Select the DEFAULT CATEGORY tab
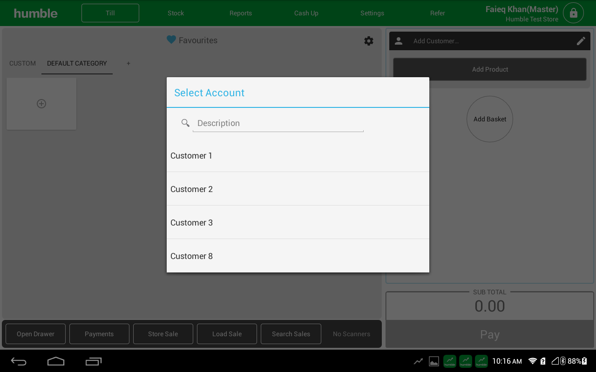The height and width of the screenshot is (372, 596). click(x=77, y=63)
